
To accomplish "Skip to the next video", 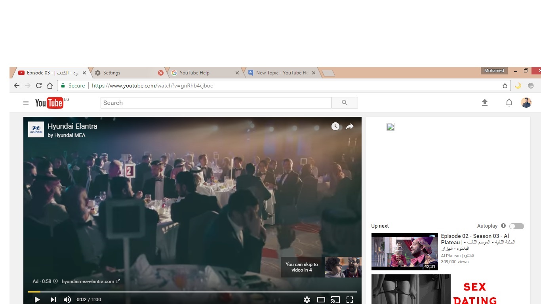I will click(53, 300).
